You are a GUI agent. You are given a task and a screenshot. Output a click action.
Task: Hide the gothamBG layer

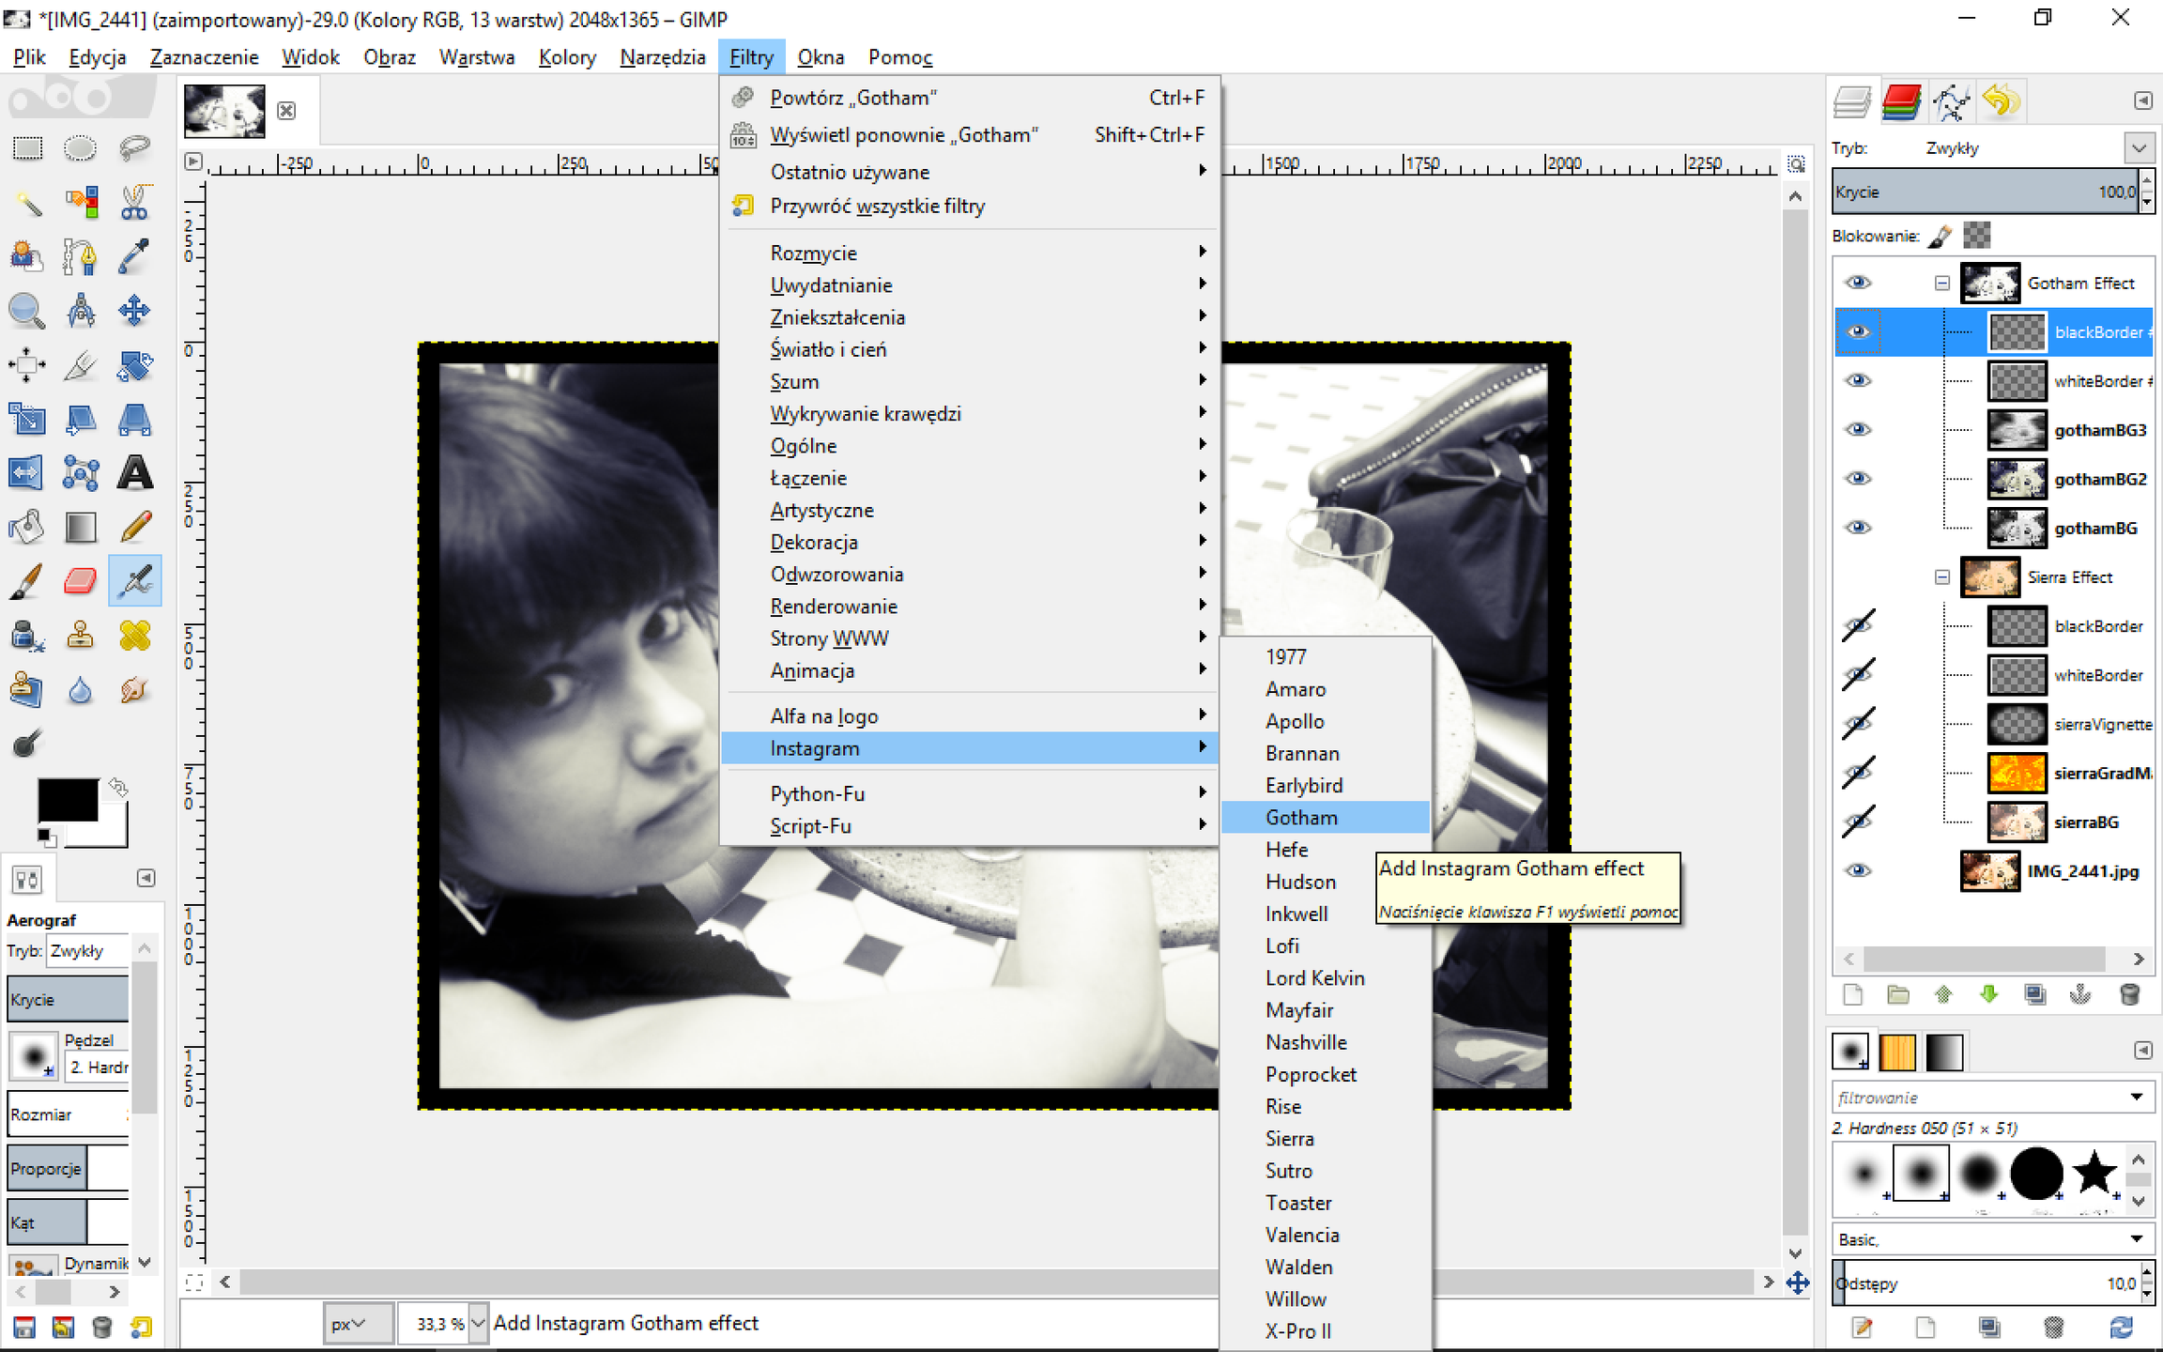coord(1858,527)
